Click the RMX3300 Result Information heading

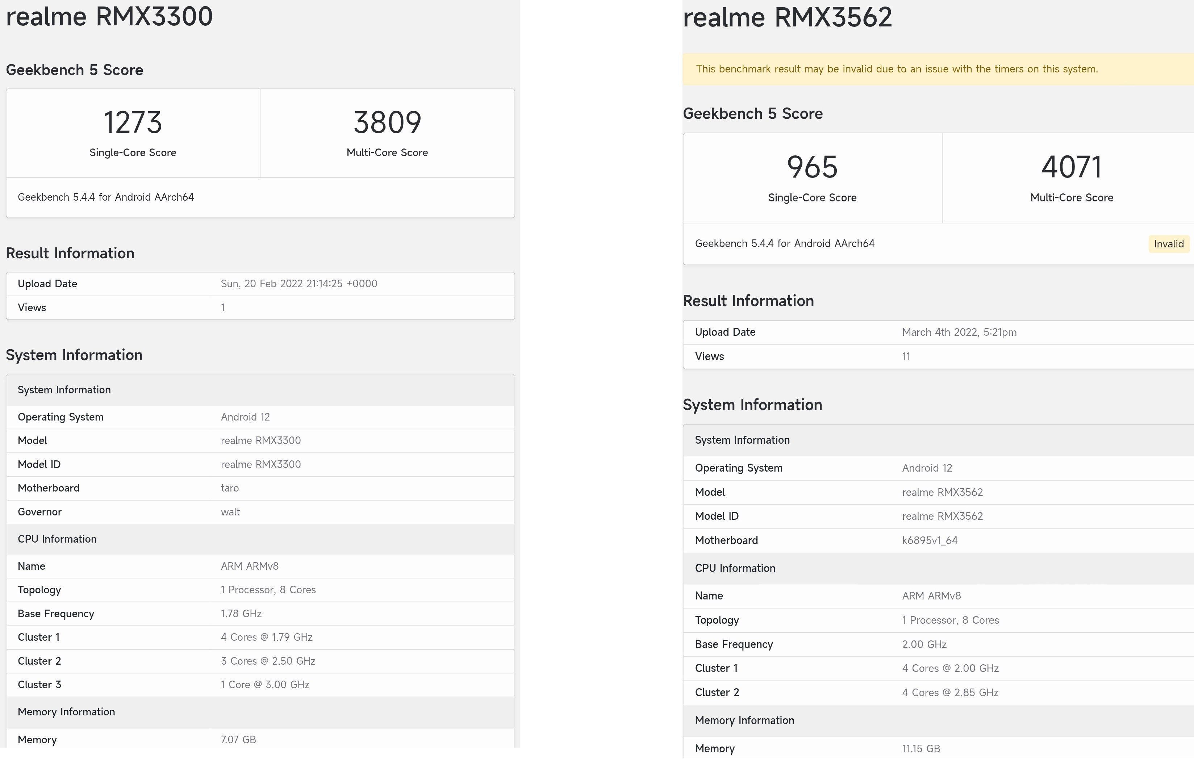(x=70, y=253)
